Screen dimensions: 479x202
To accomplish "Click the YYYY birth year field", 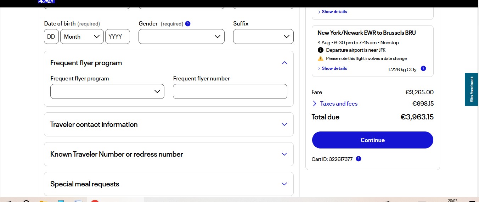I will point(118,37).
